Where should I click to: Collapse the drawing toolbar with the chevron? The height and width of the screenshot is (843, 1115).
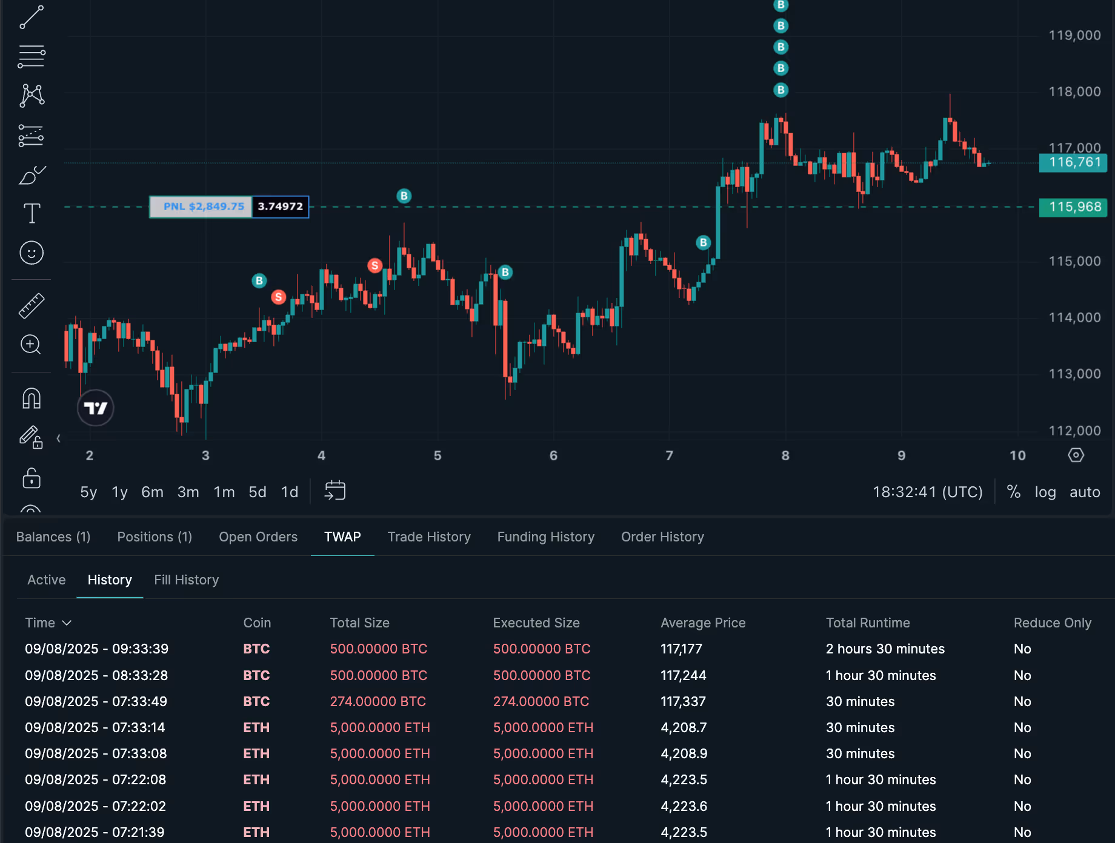pos(58,438)
